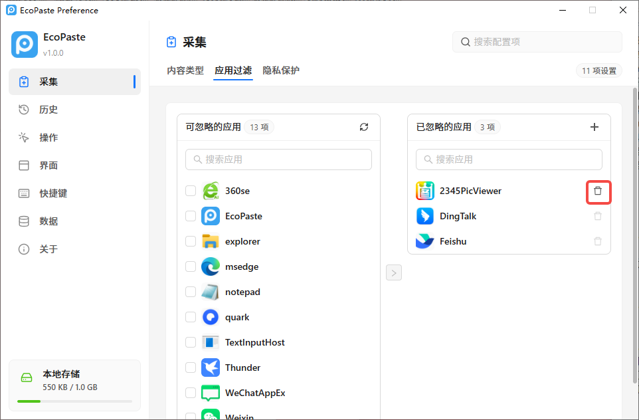
Task: Click the 搜索配置项 search field
Action: click(x=537, y=42)
